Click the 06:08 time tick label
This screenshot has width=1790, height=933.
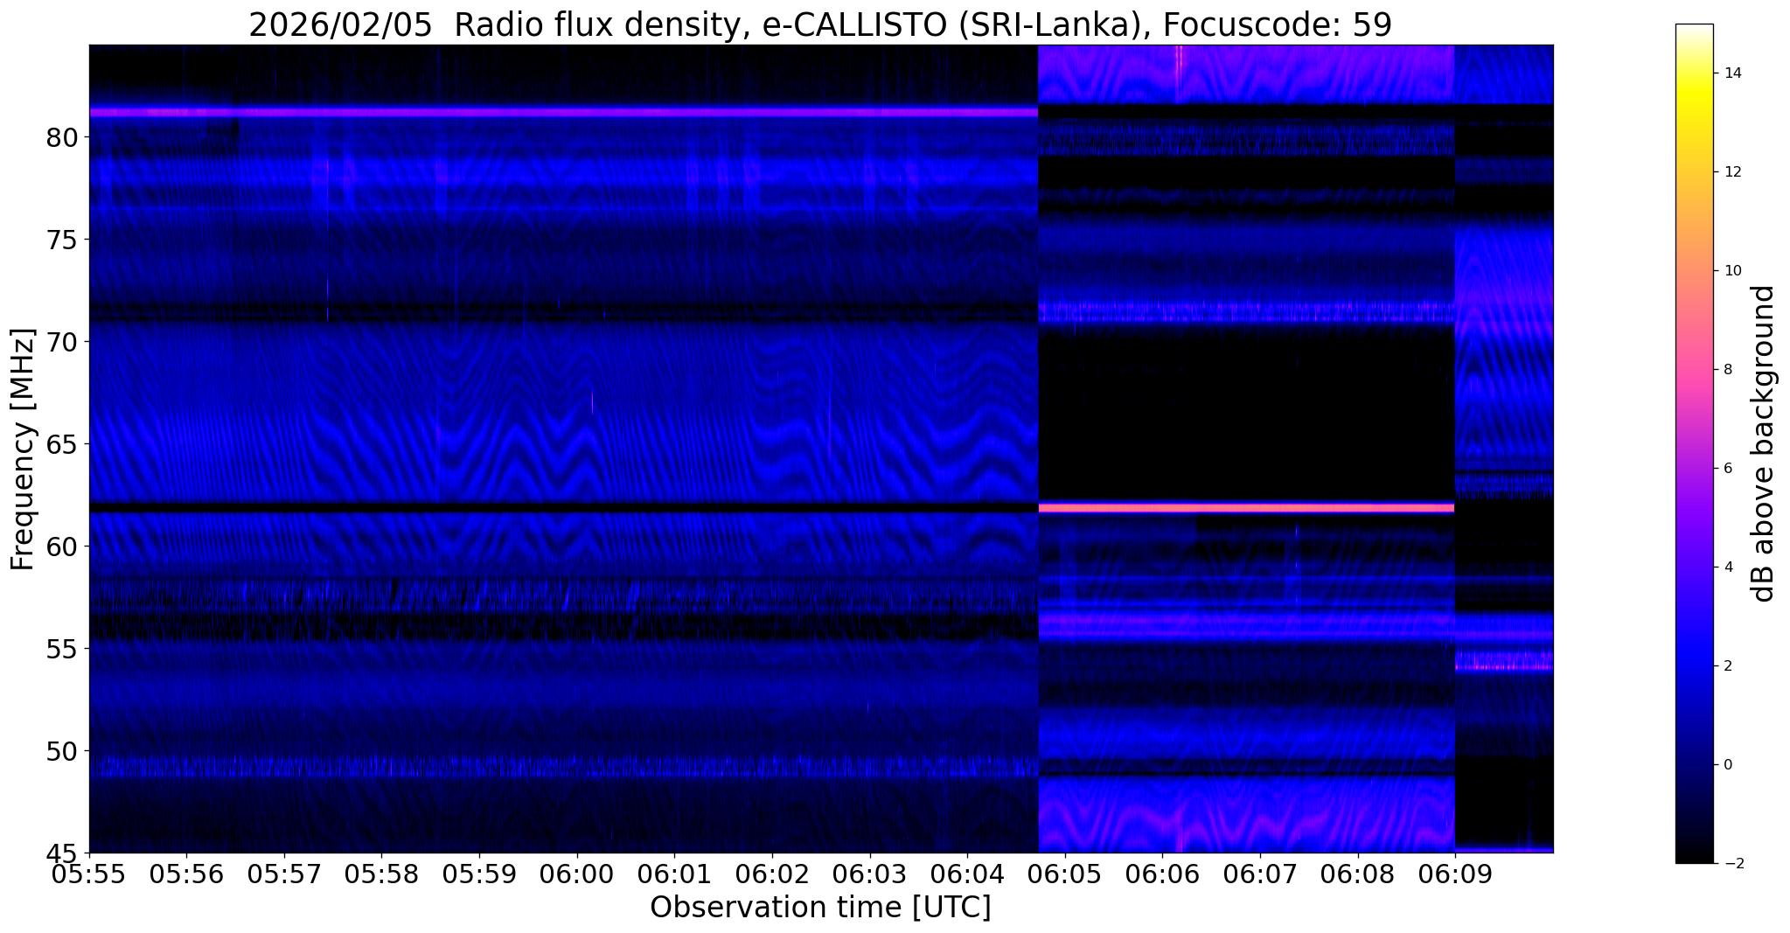click(1358, 874)
